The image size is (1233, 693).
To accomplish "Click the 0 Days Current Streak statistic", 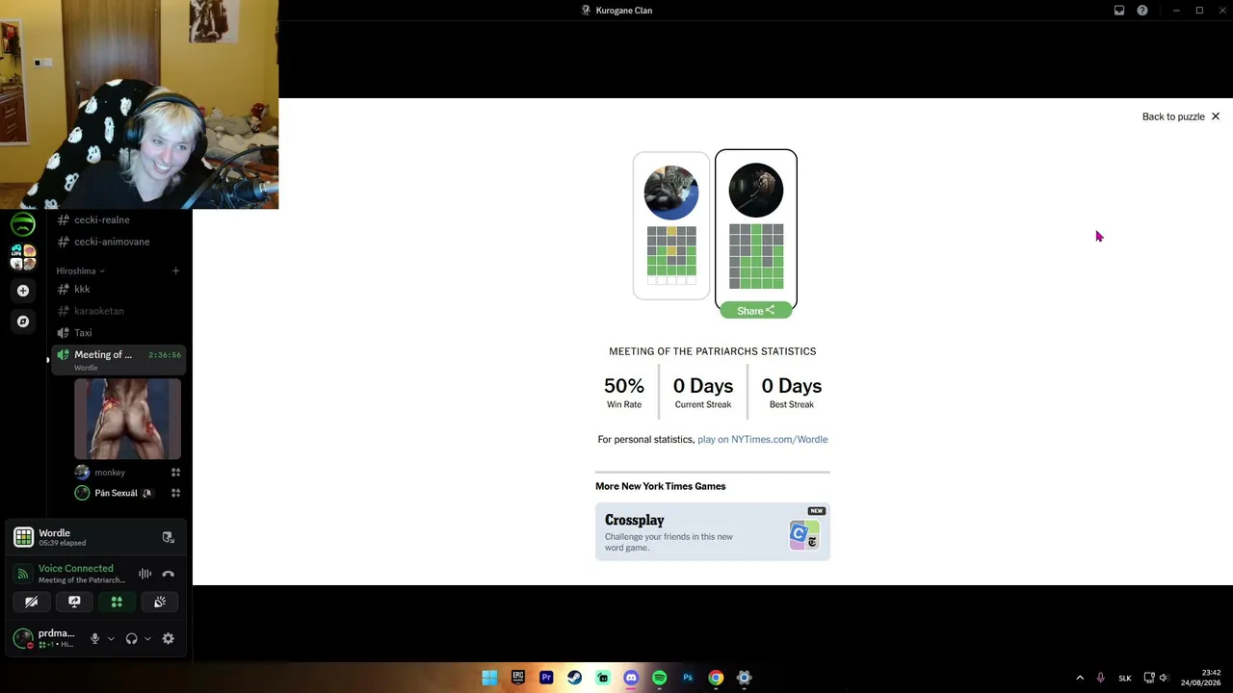I will pos(703,392).
